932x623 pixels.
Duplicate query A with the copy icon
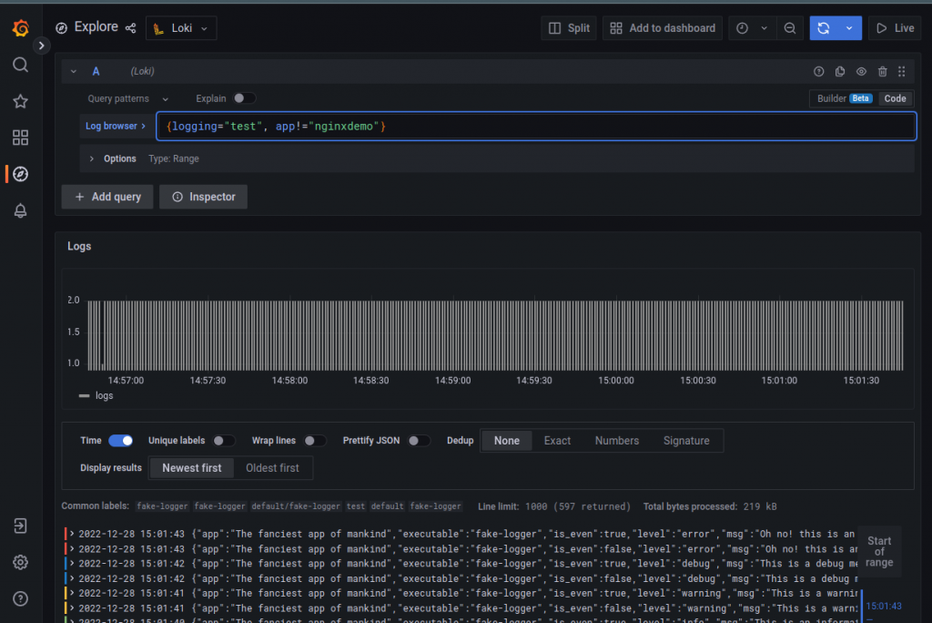(x=839, y=70)
